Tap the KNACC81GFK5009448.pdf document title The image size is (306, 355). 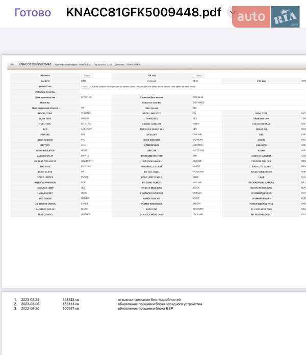(144, 13)
